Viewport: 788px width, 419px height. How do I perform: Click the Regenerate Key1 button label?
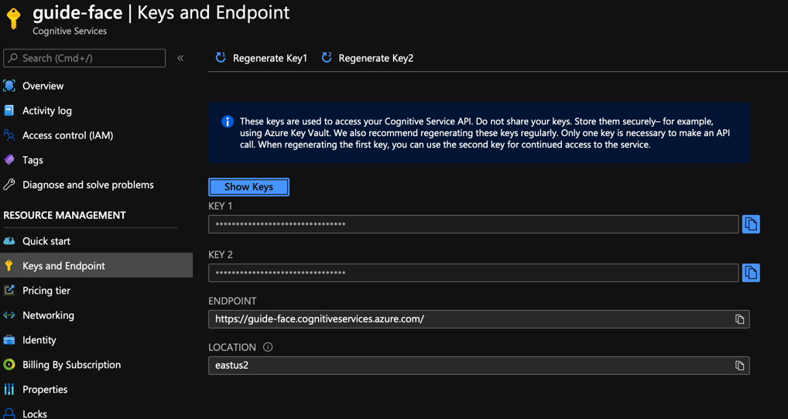[x=270, y=58]
